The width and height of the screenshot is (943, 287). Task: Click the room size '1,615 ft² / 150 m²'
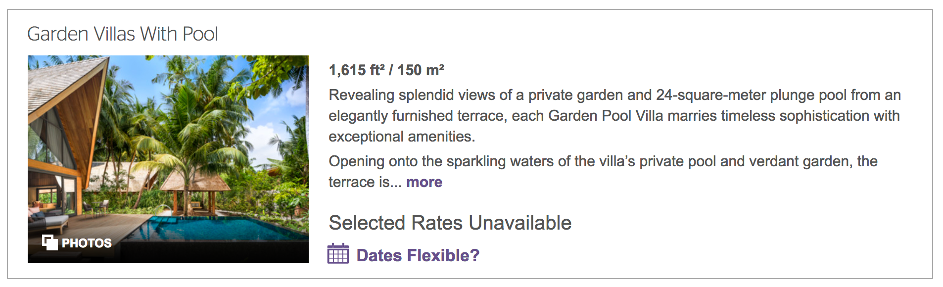(386, 70)
